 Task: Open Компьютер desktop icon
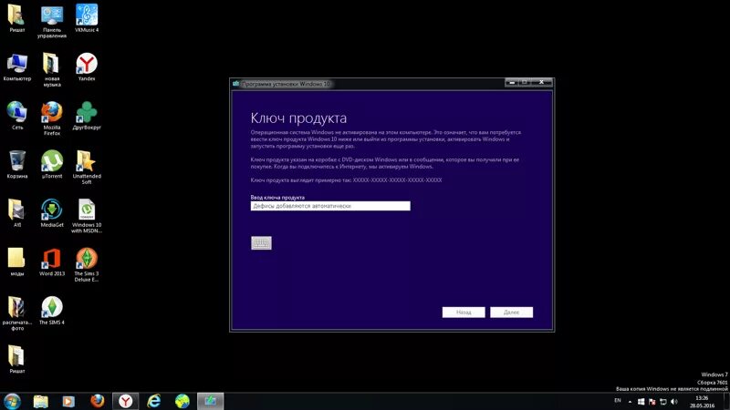tap(17, 67)
